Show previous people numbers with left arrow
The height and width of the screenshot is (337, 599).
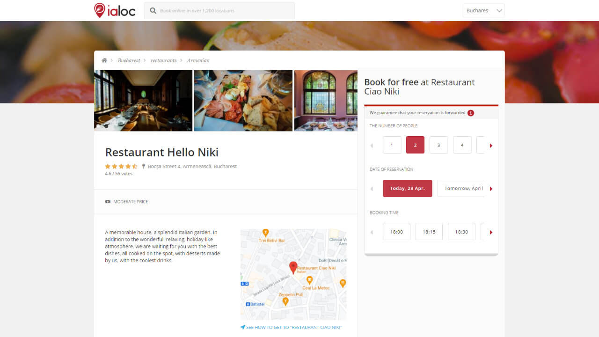pos(372,146)
